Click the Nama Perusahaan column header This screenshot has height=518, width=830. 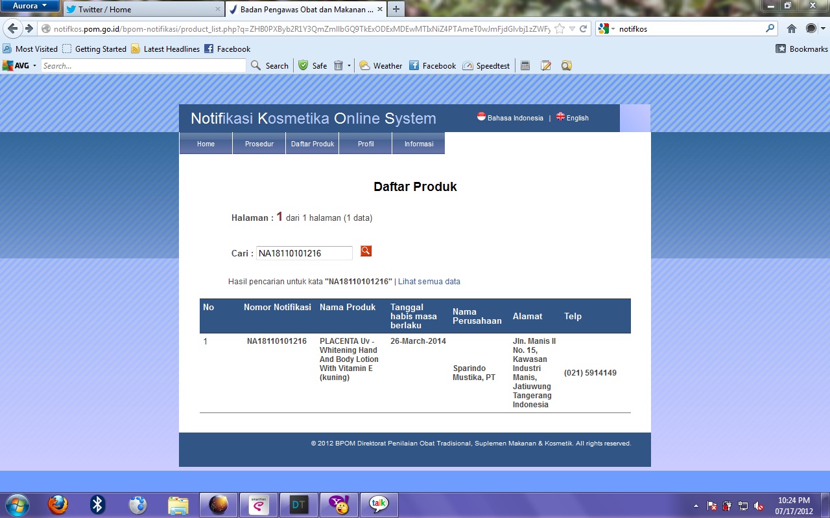click(x=477, y=316)
